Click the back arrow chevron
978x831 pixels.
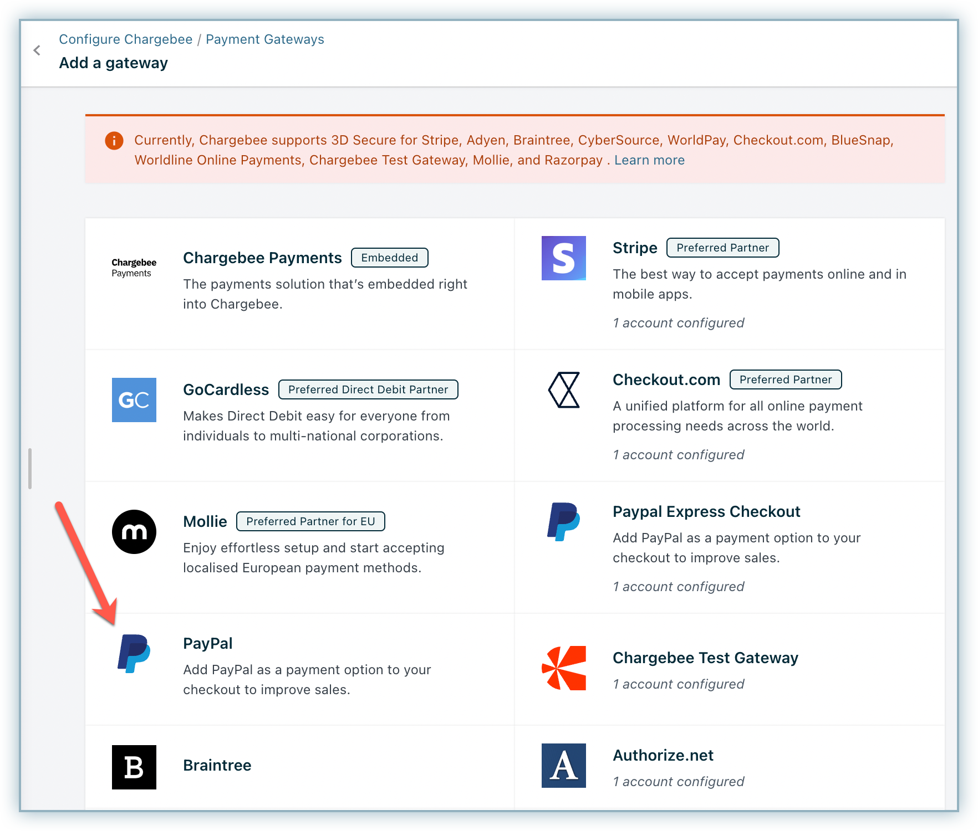(37, 51)
